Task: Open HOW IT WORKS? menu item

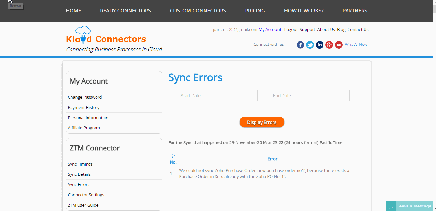Action: (304, 11)
